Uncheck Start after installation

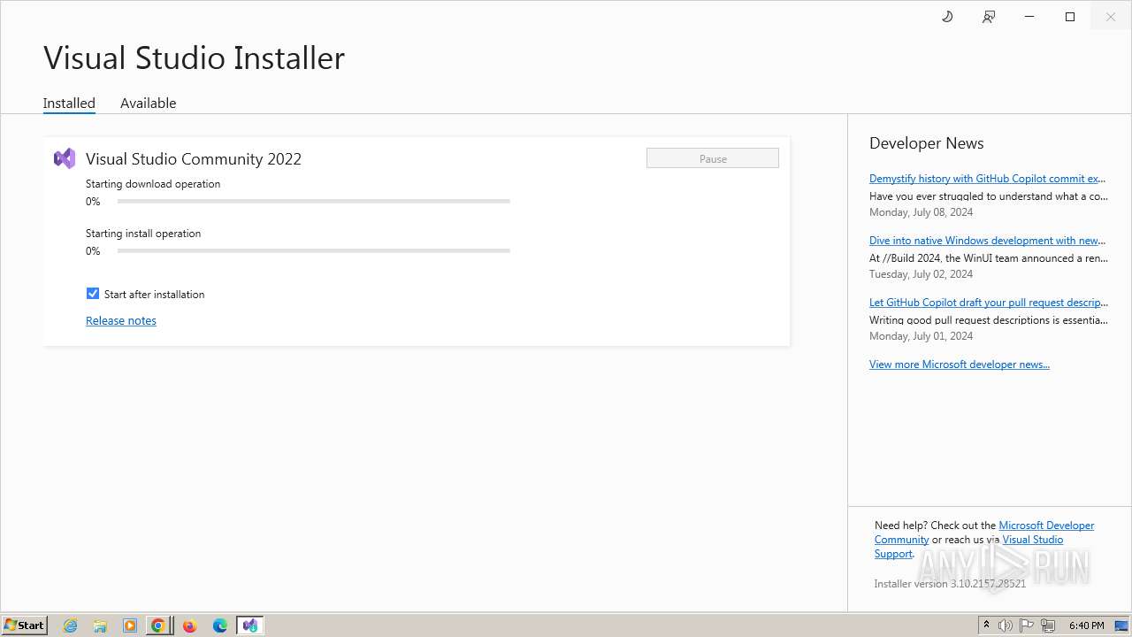tap(93, 294)
